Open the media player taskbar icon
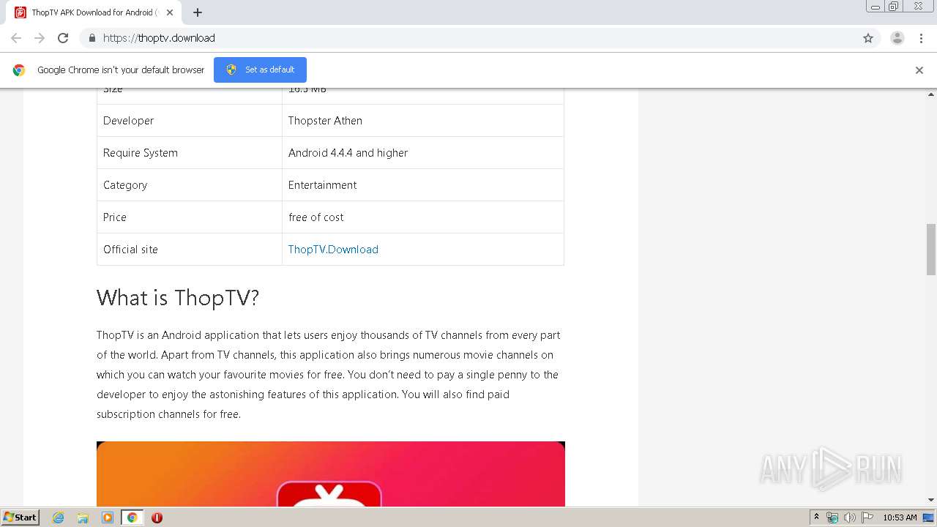The image size is (937, 527). [x=108, y=517]
